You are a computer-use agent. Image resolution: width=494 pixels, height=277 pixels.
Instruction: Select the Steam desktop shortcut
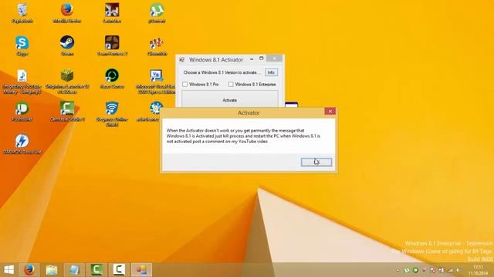67,46
